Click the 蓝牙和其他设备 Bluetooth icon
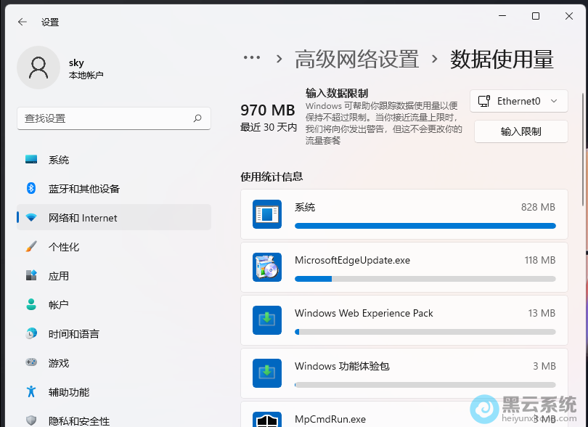This screenshot has height=427, width=588. coord(30,189)
